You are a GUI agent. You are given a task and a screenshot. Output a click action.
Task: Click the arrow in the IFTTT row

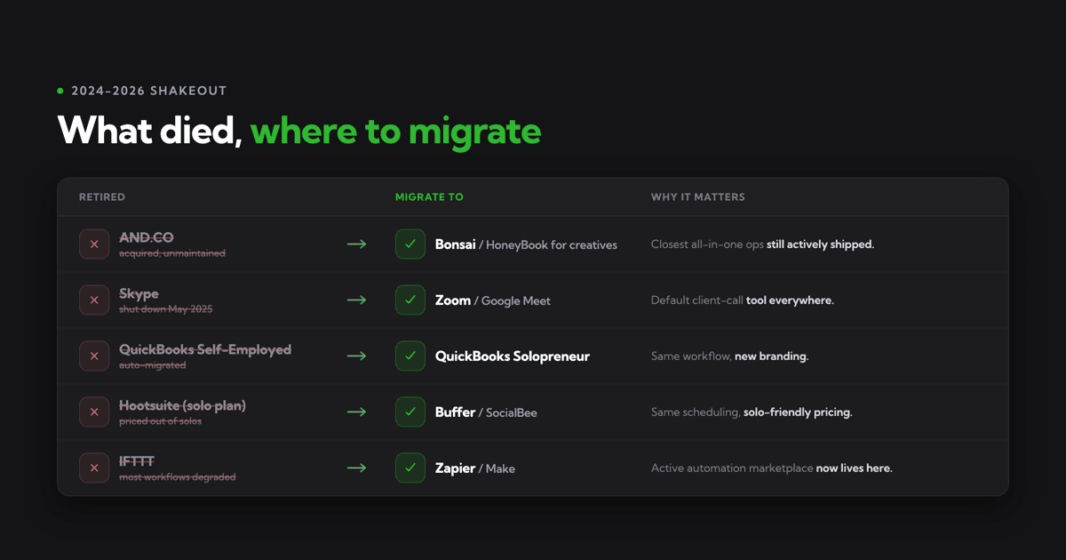356,468
